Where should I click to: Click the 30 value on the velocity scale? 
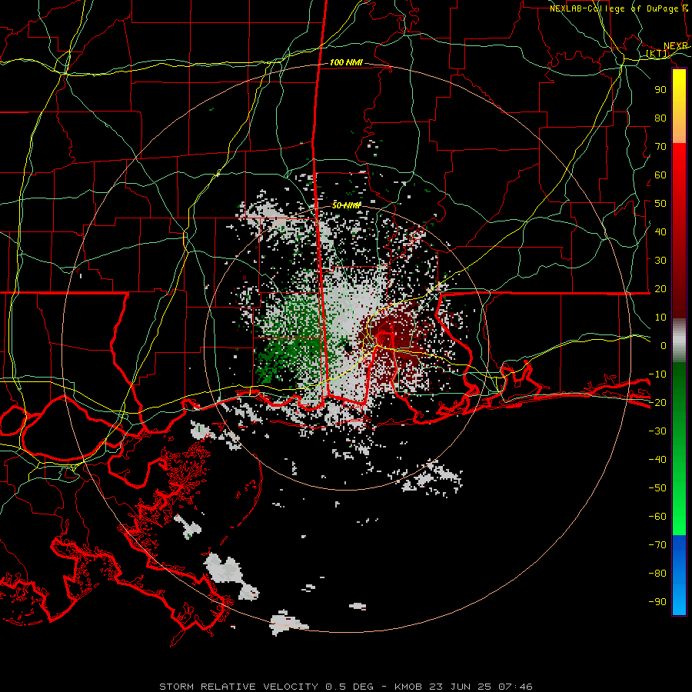(x=660, y=261)
